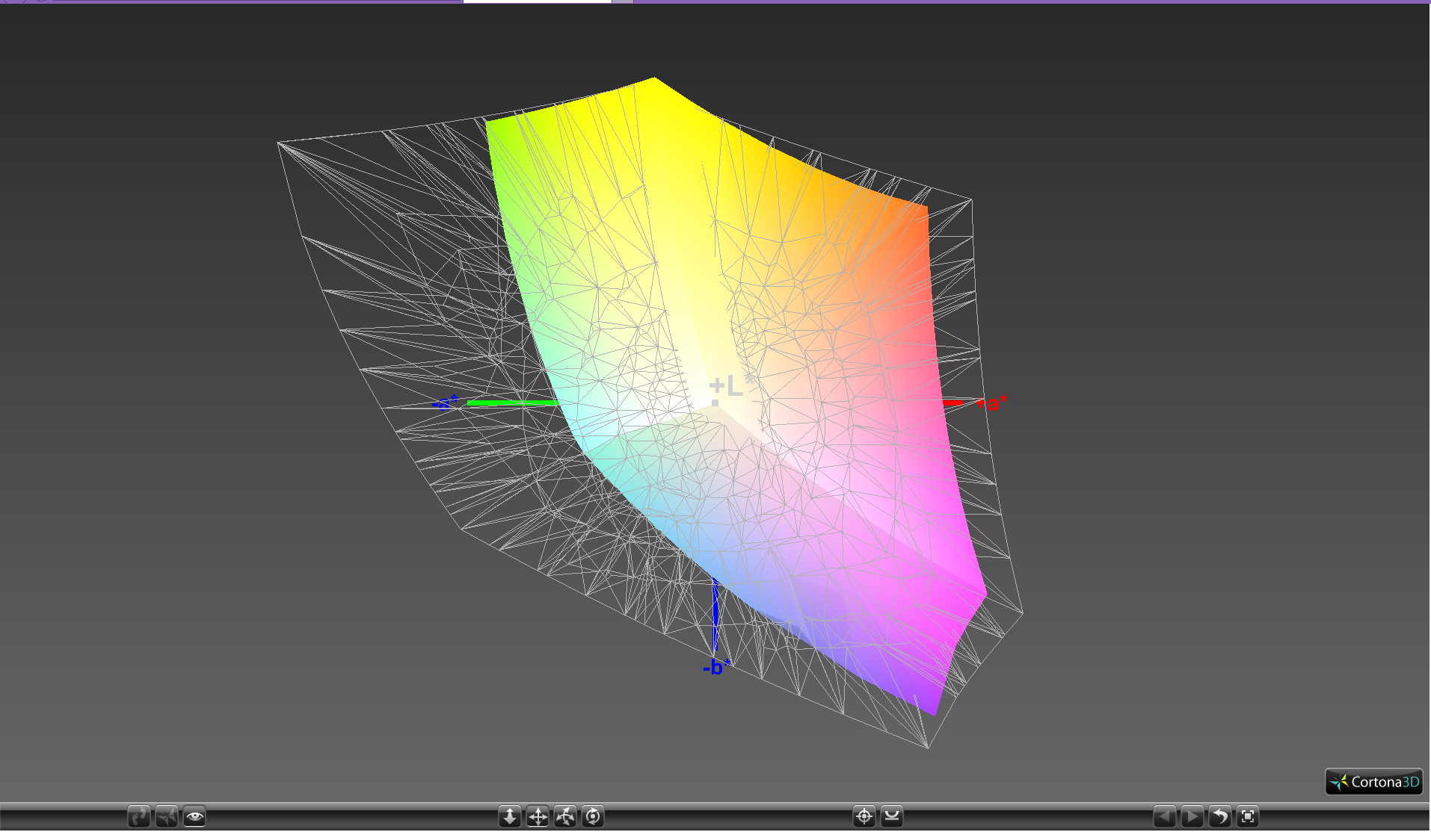Click the +L* axis label
Screen dimensions: 1431x832
coord(732,386)
